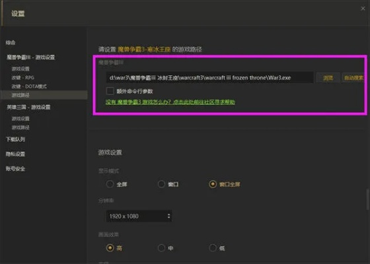Click the War3.exe game path field
Image resolution: width=370 pixels, height=264 pixels.
(209, 78)
